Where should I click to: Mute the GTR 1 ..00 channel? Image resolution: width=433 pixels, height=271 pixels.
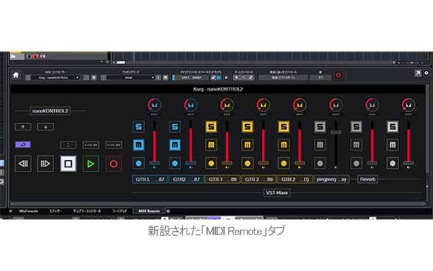211,145
